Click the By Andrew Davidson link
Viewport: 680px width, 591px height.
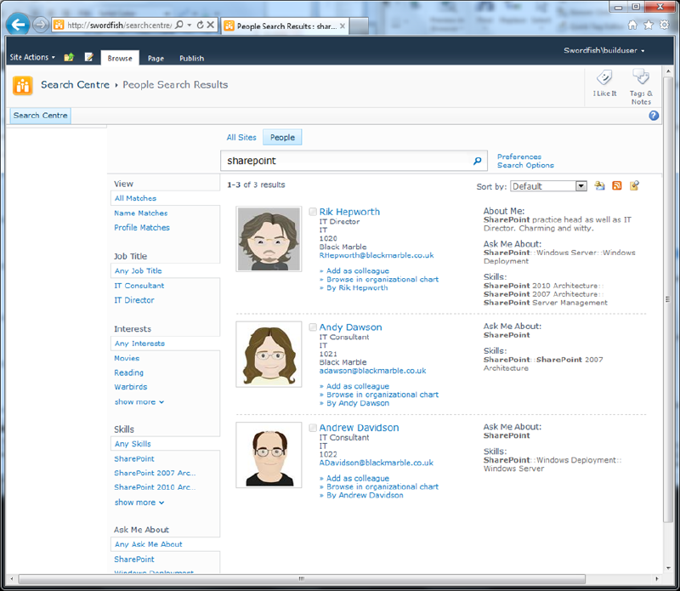coord(365,495)
